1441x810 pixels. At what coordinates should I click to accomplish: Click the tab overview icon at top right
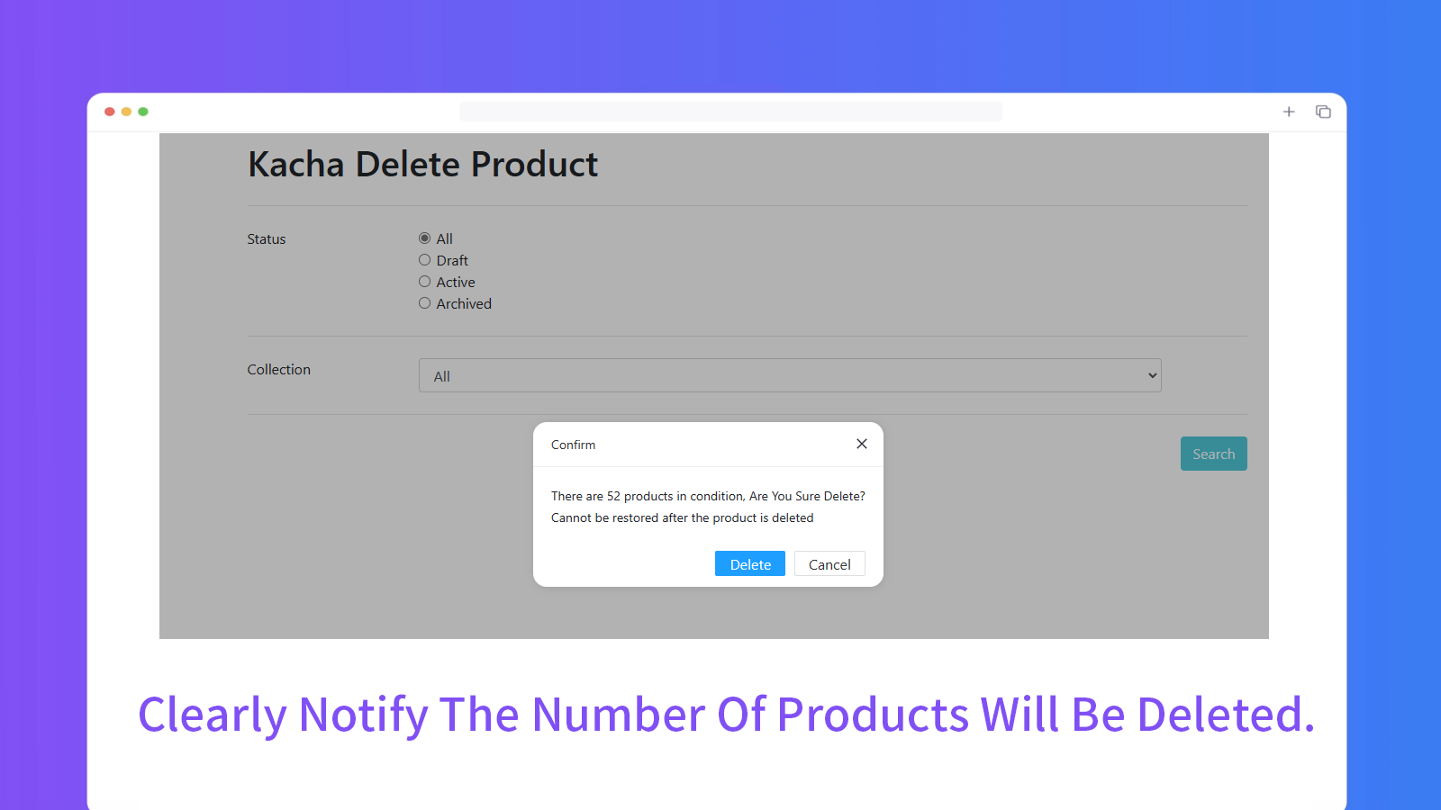click(x=1323, y=111)
